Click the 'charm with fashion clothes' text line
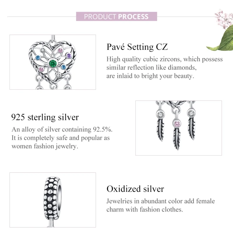 tap(144, 209)
